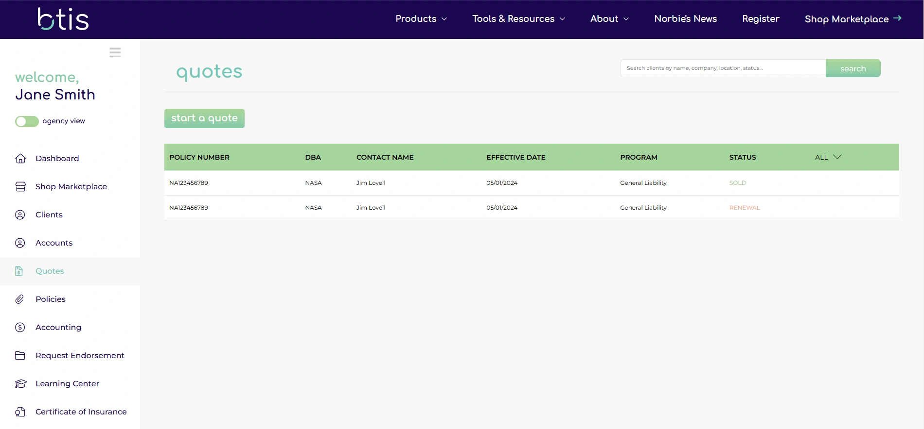Click the Shop Marketplace storefront icon
Viewport: 924px width, 429px height.
click(20, 187)
